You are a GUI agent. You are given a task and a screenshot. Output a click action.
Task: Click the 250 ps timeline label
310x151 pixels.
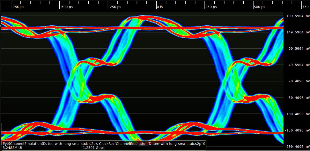211,7
